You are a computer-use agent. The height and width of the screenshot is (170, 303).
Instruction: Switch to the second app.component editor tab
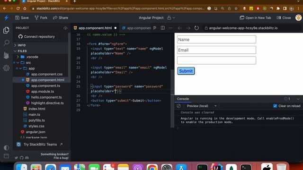[136, 28]
